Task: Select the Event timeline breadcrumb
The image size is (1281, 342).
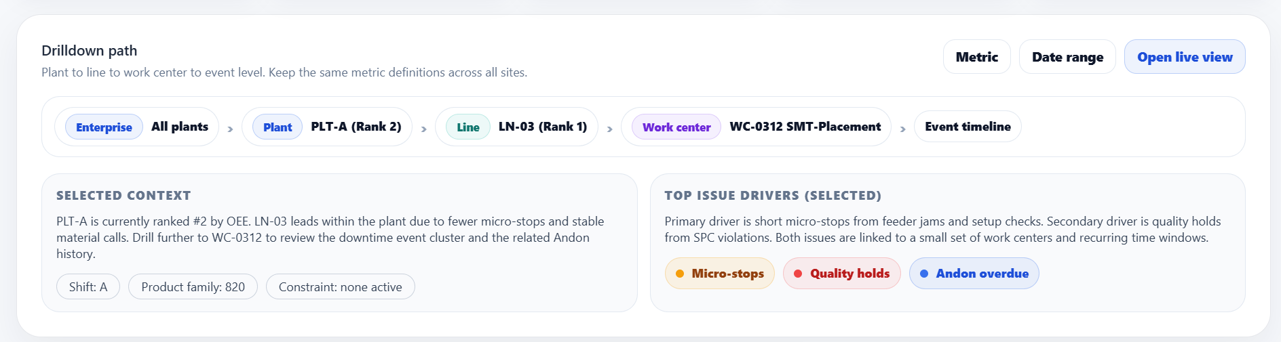Action: point(968,127)
